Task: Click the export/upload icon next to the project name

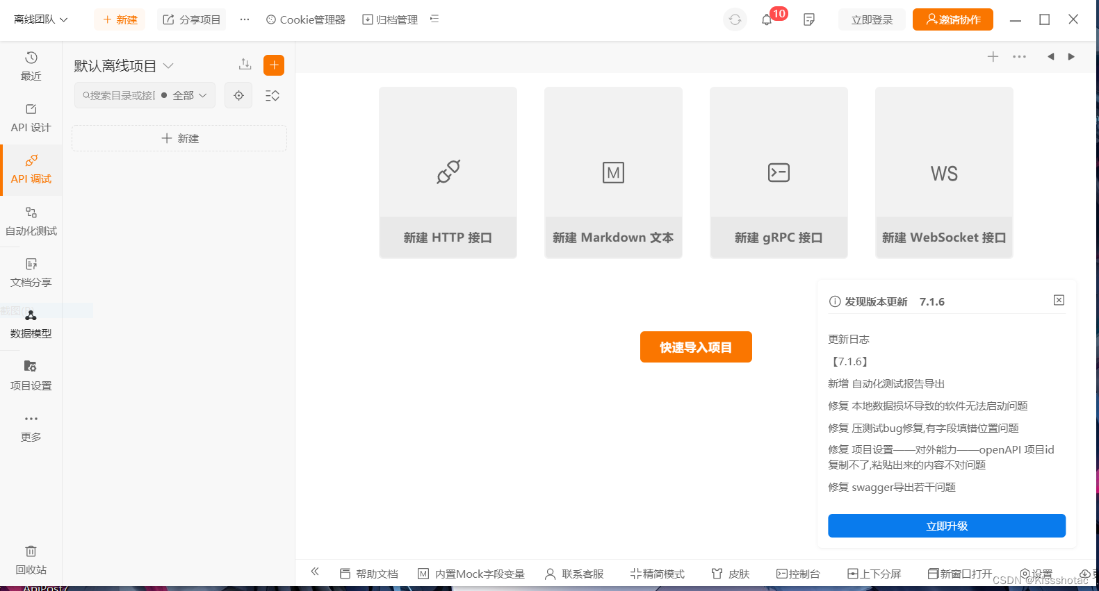Action: click(245, 65)
